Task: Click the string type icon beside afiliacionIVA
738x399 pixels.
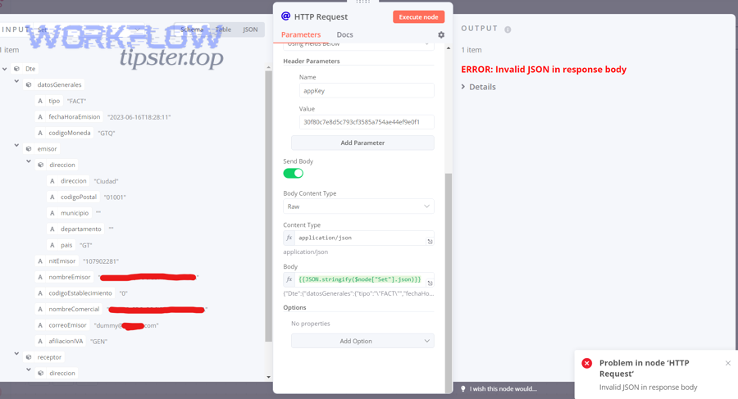Action: click(40, 341)
